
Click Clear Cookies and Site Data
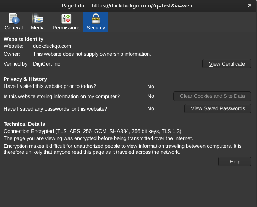(212, 96)
